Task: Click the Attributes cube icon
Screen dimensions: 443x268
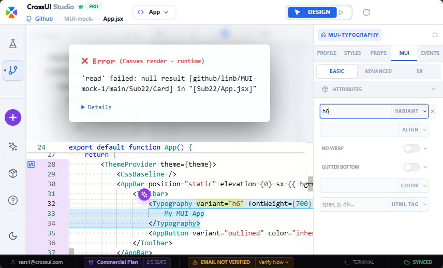Action: click(x=325, y=89)
